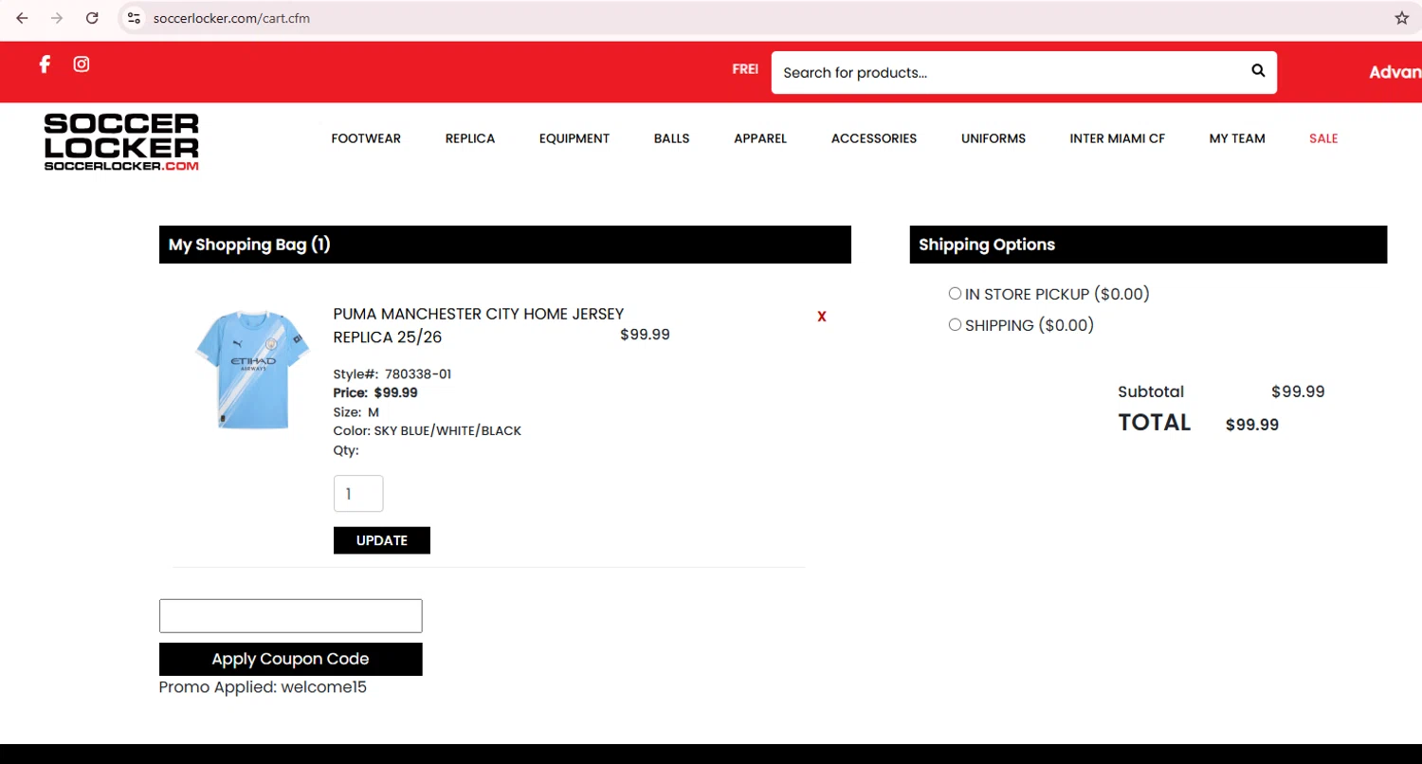The image size is (1422, 764).
Task: Click Color: SKY BLUE/WHITE/BLACK text
Action: click(428, 431)
